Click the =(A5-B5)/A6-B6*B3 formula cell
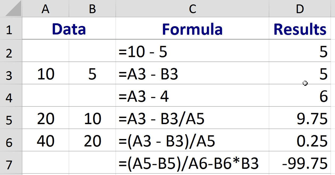Viewport: 335px width, 175px height. pos(192,164)
